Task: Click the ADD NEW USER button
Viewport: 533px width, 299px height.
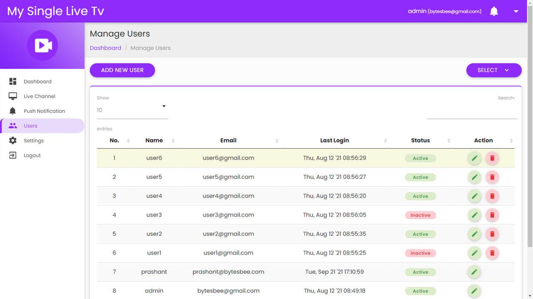Action: point(122,70)
